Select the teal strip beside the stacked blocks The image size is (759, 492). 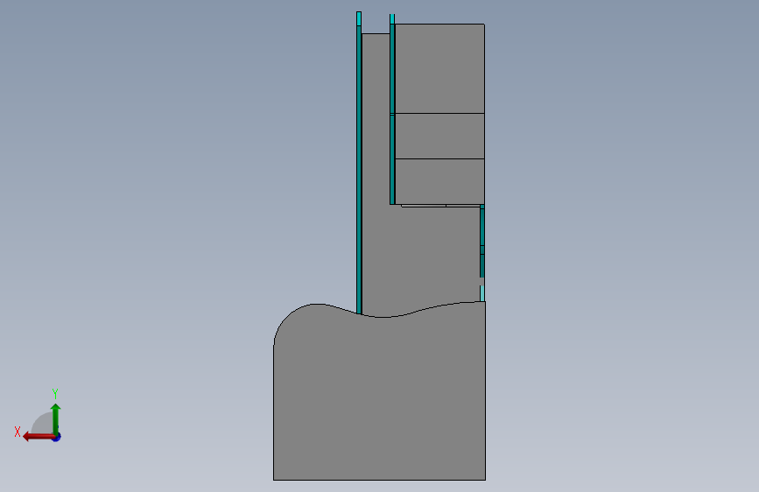click(x=392, y=114)
